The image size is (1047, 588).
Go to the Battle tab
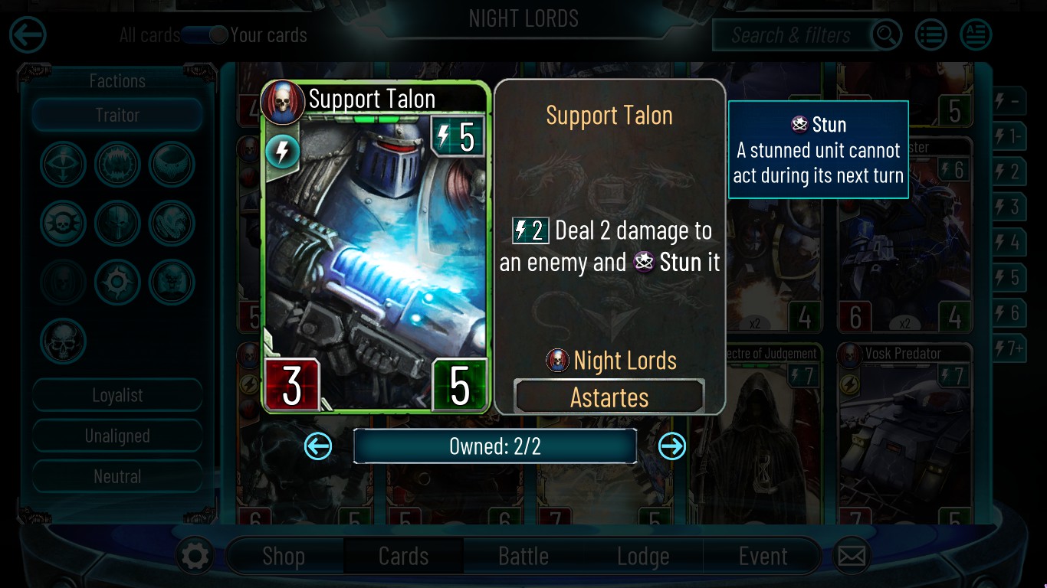coord(523,556)
